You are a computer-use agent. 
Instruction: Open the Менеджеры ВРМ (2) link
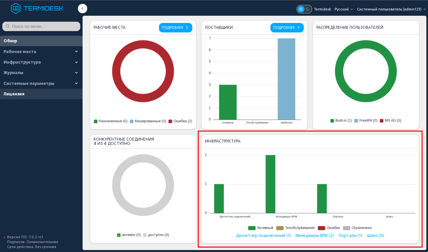(x=315, y=235)
